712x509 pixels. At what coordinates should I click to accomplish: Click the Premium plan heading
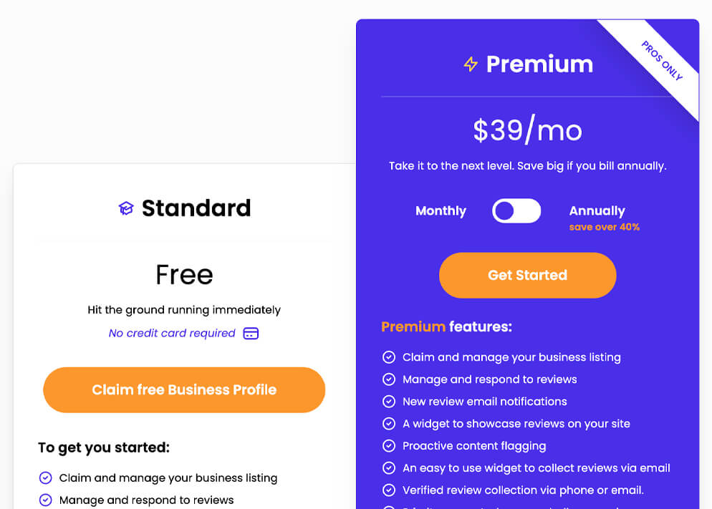[x=539, y=64]
